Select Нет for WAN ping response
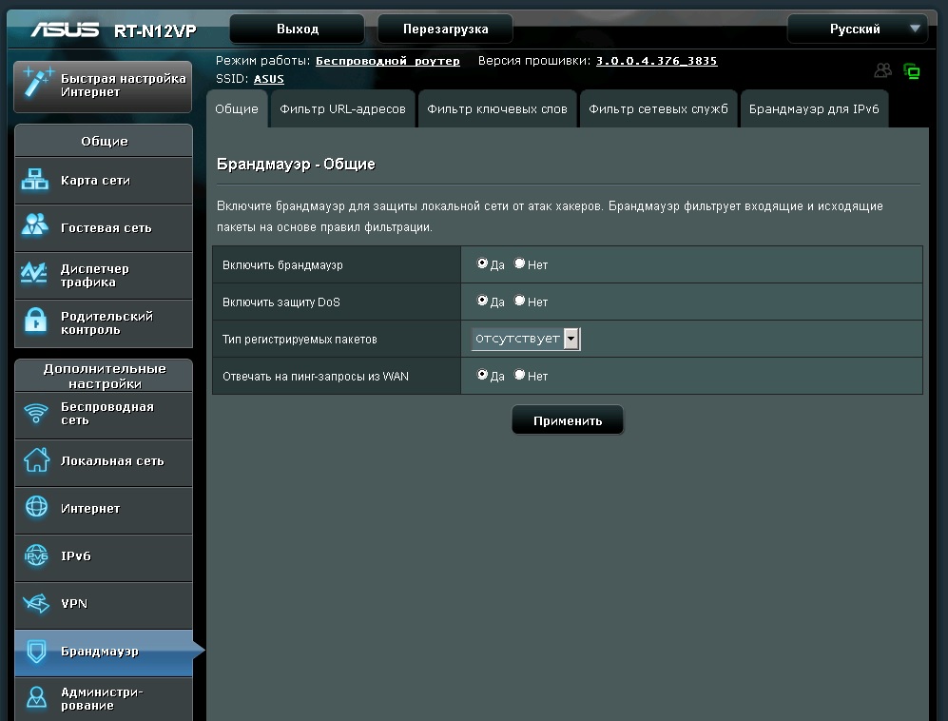The height and width of the screenshot is (721, 948). [519, 375]
